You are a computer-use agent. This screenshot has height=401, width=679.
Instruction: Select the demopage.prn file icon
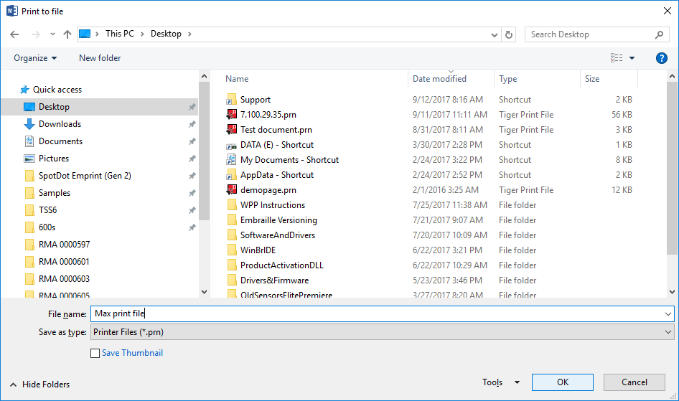[x=231, y=190]
